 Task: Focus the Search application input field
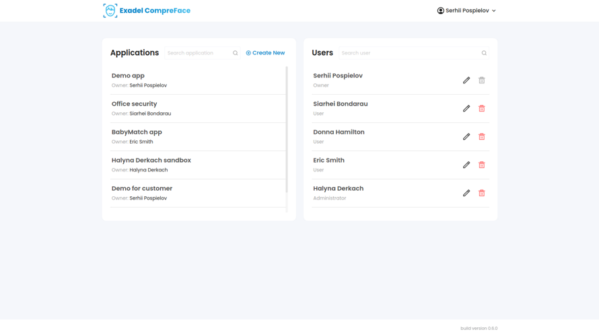point(199,53)
